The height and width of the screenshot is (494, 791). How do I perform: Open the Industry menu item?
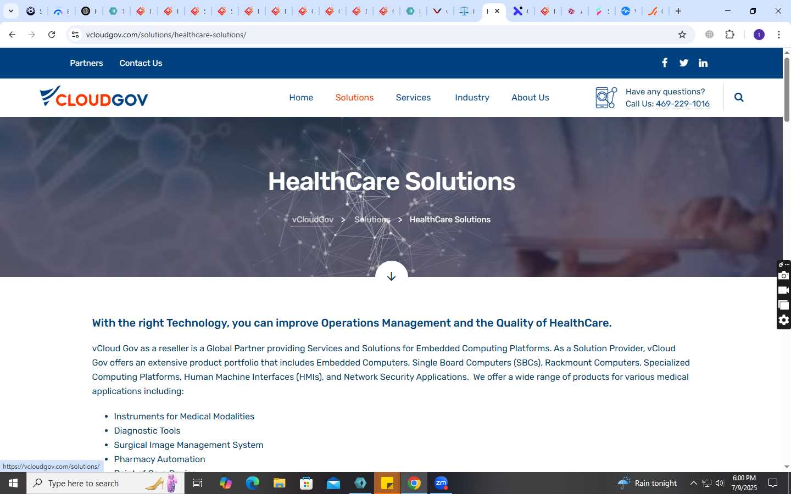pyautogui.click(x=472, y=97)
